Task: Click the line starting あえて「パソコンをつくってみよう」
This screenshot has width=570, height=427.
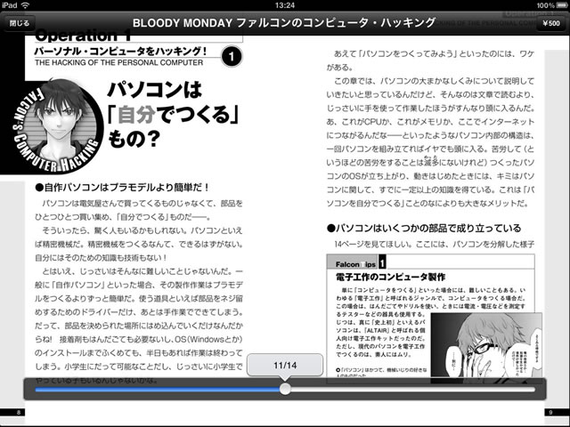Action: click(x=434, y=53)
